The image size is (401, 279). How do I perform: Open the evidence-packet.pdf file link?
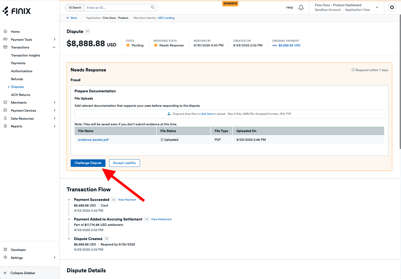coord(93,140)
